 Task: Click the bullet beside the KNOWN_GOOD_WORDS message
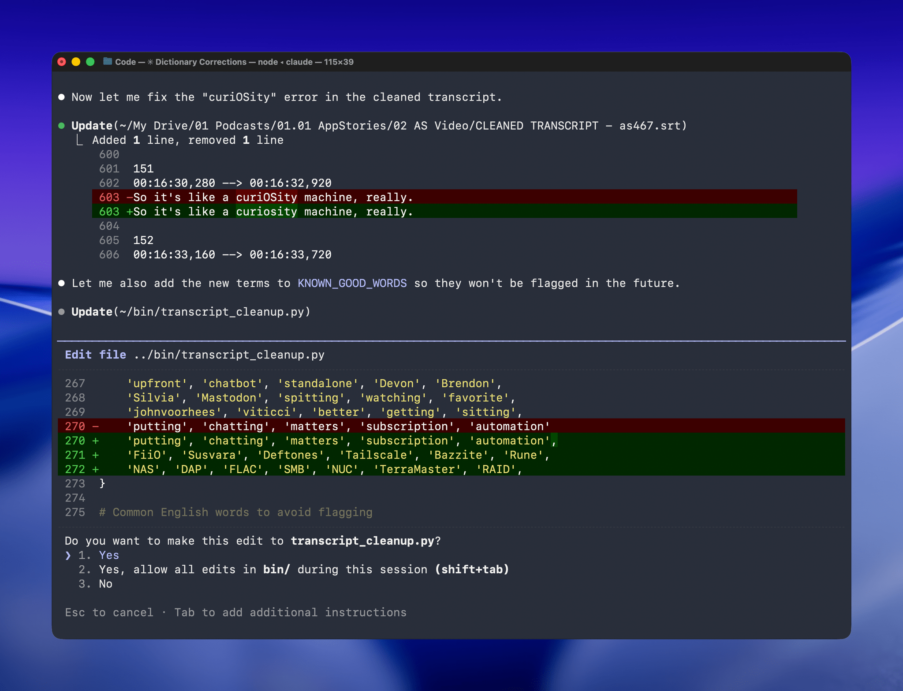(62, 283)
